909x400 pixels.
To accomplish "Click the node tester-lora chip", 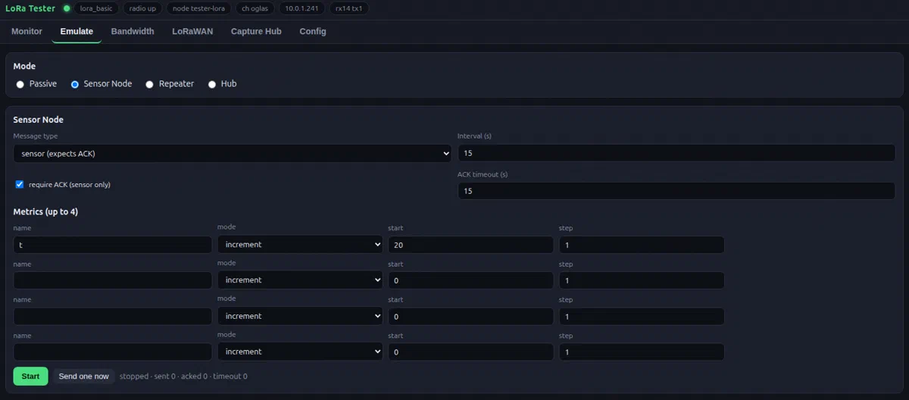I will [198, 8].
